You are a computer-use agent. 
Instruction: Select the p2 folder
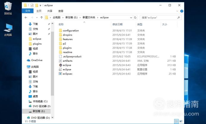click(64, 44)
